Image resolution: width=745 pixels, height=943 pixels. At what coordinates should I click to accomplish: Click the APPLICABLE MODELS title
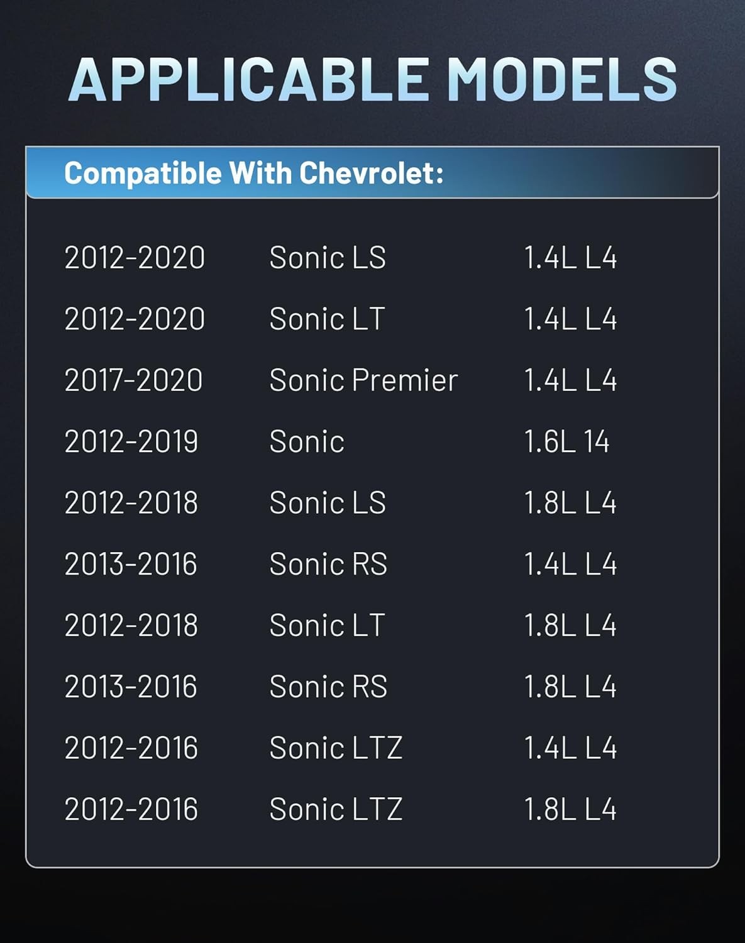pyautogui.click(x=372, y=79)
